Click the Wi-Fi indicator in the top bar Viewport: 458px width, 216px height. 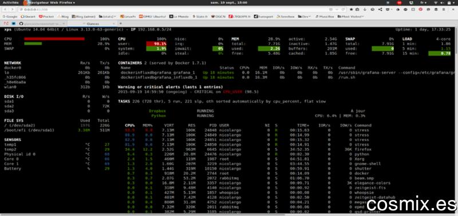pyautogui.click(x=436, y=2)
